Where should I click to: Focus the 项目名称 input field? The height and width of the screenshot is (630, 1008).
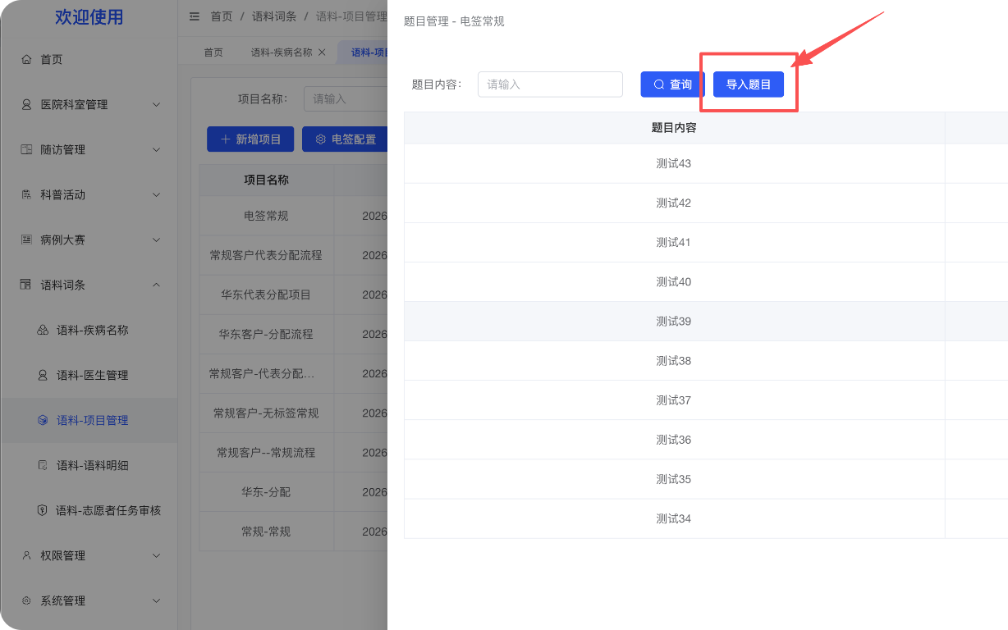point(346,99)
